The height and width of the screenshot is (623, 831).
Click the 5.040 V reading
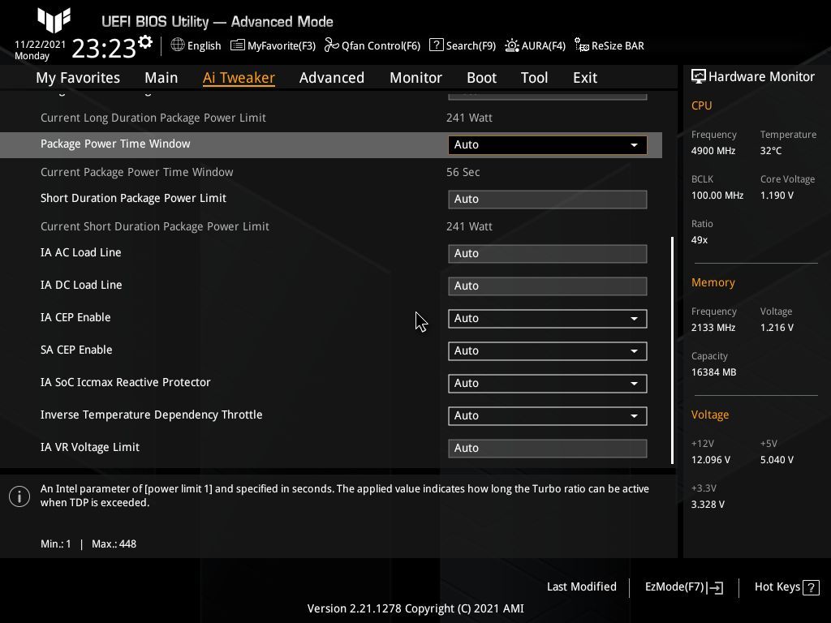777,459
